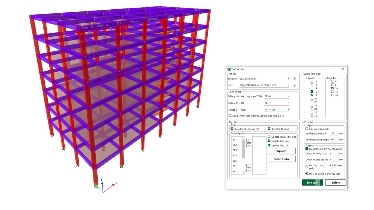Enable Cấu tạo kháng chấn checkbox
The width and height of the screenshot is (374, 210).
tap(307, 129)
